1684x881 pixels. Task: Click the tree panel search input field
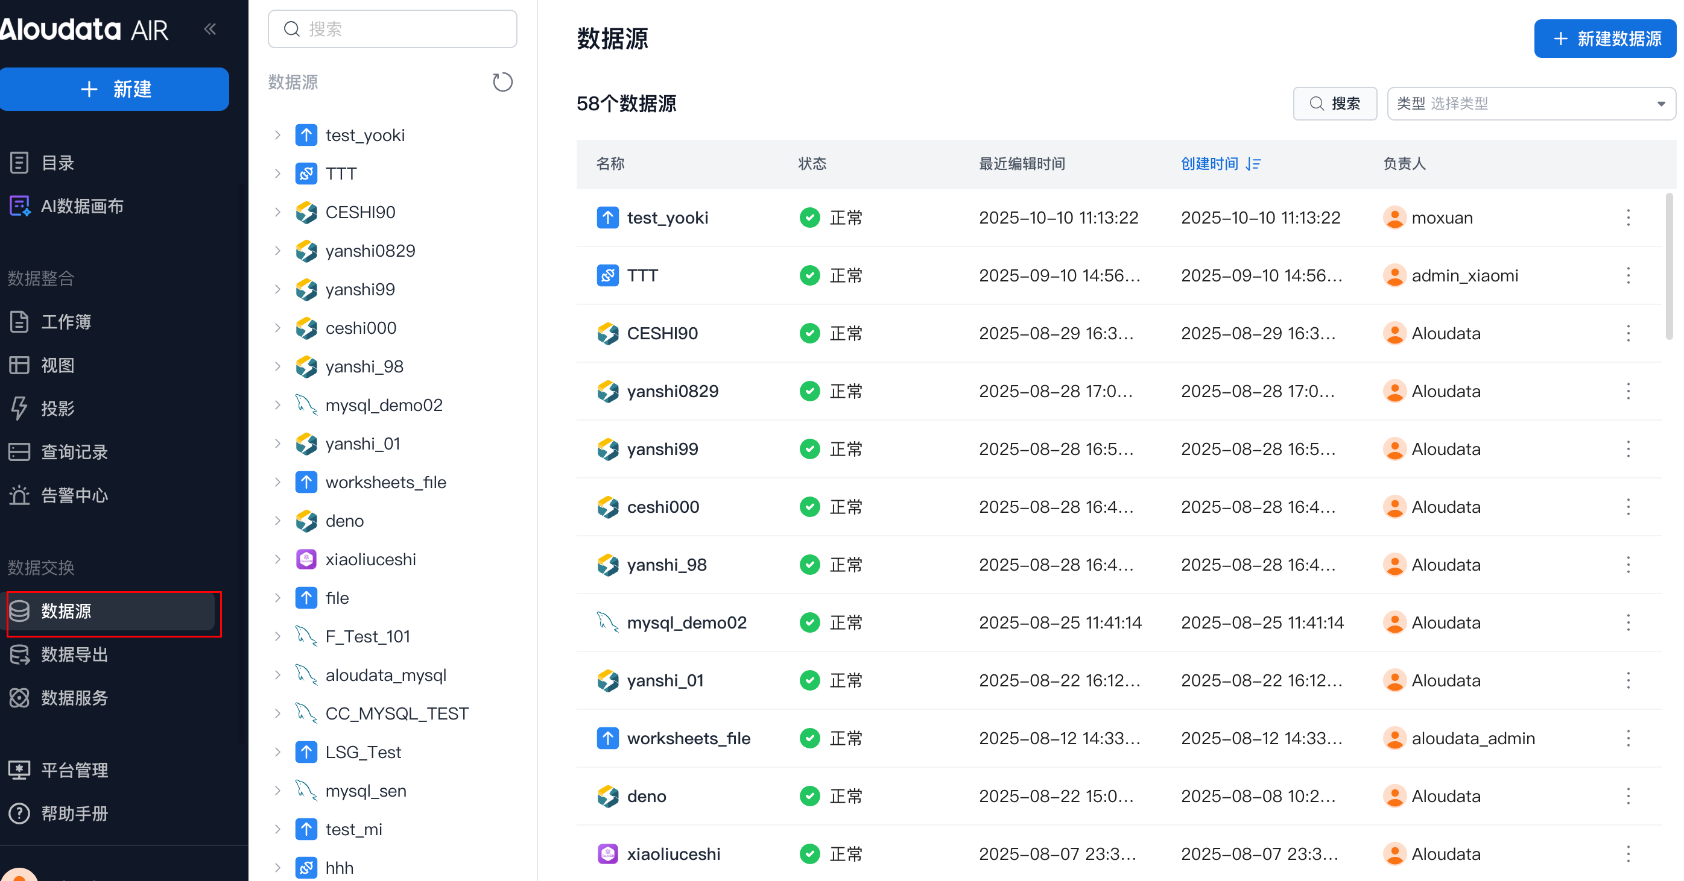click(x=392, y=29)
